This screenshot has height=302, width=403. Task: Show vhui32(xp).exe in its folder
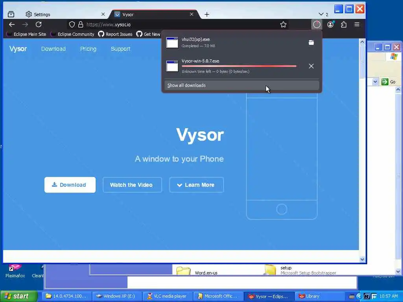click(311, 42)
